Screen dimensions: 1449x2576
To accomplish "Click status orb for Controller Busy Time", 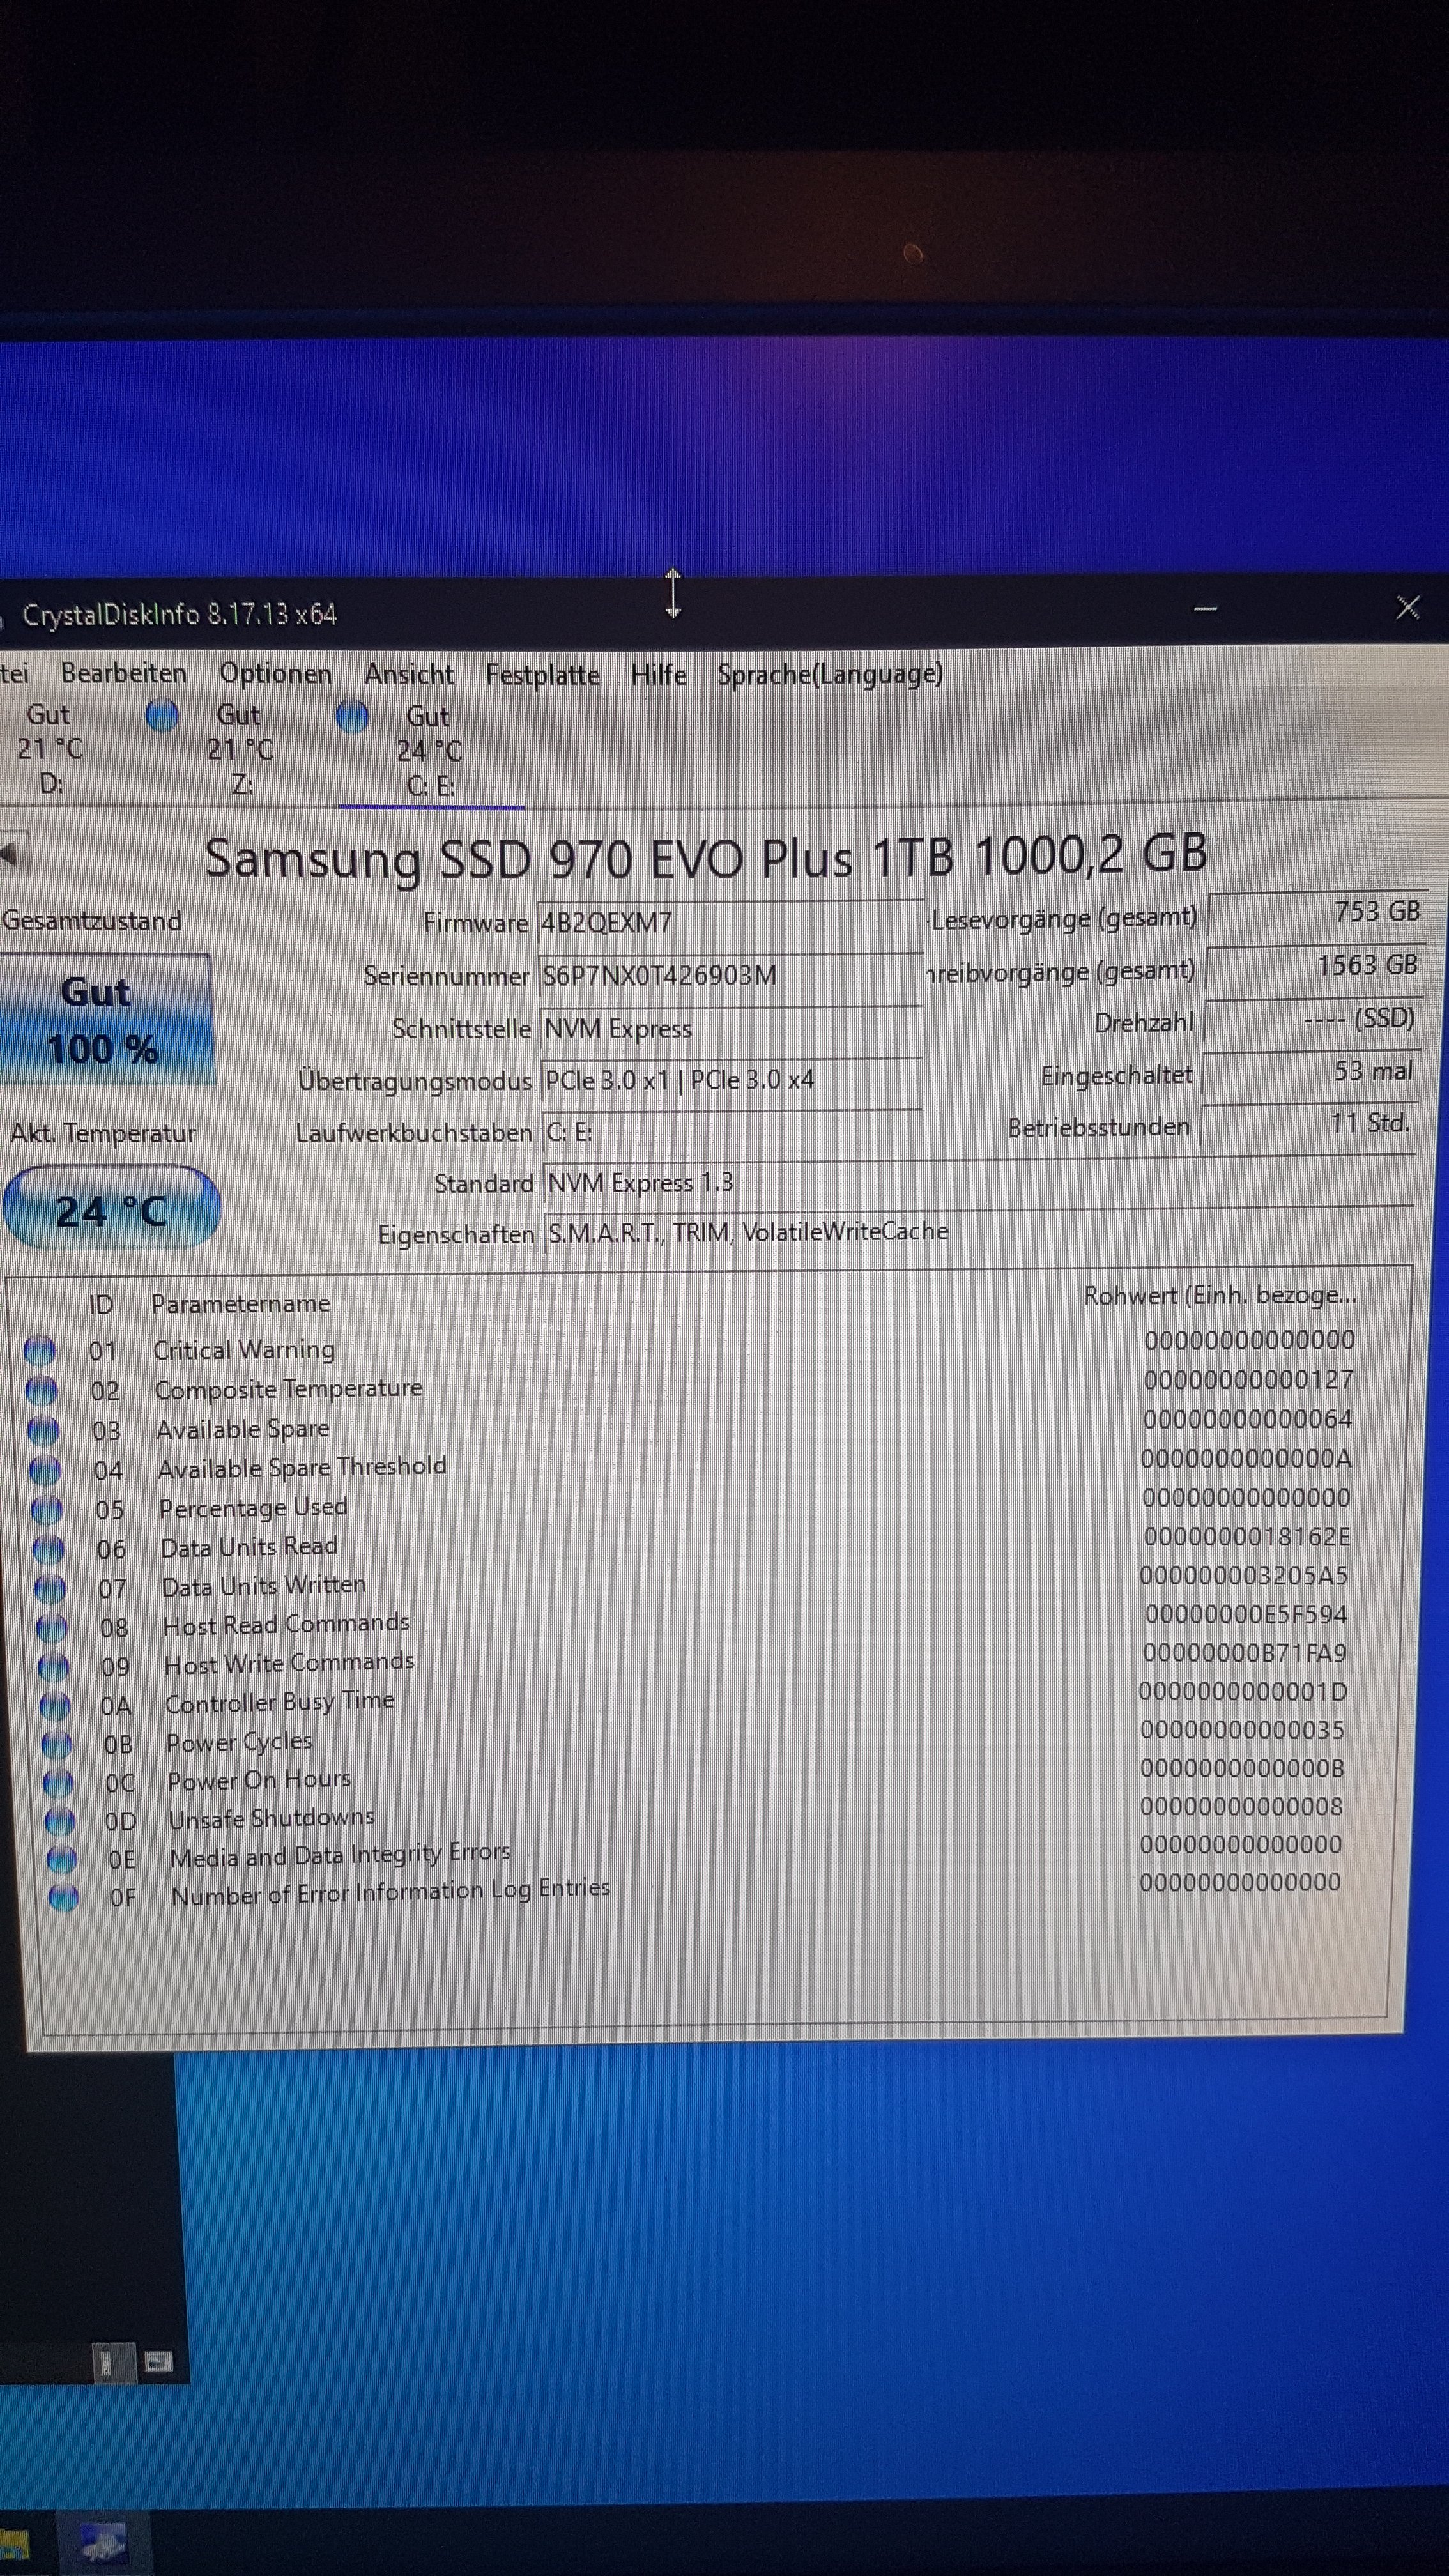I will tap(55, 1705).
